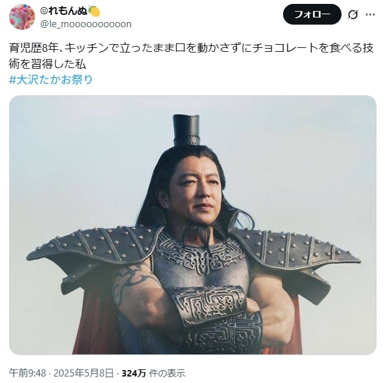385x383 pixels.
Task: Open the @le_mooooooooon handle link
Action: click(x=86, y=24)
